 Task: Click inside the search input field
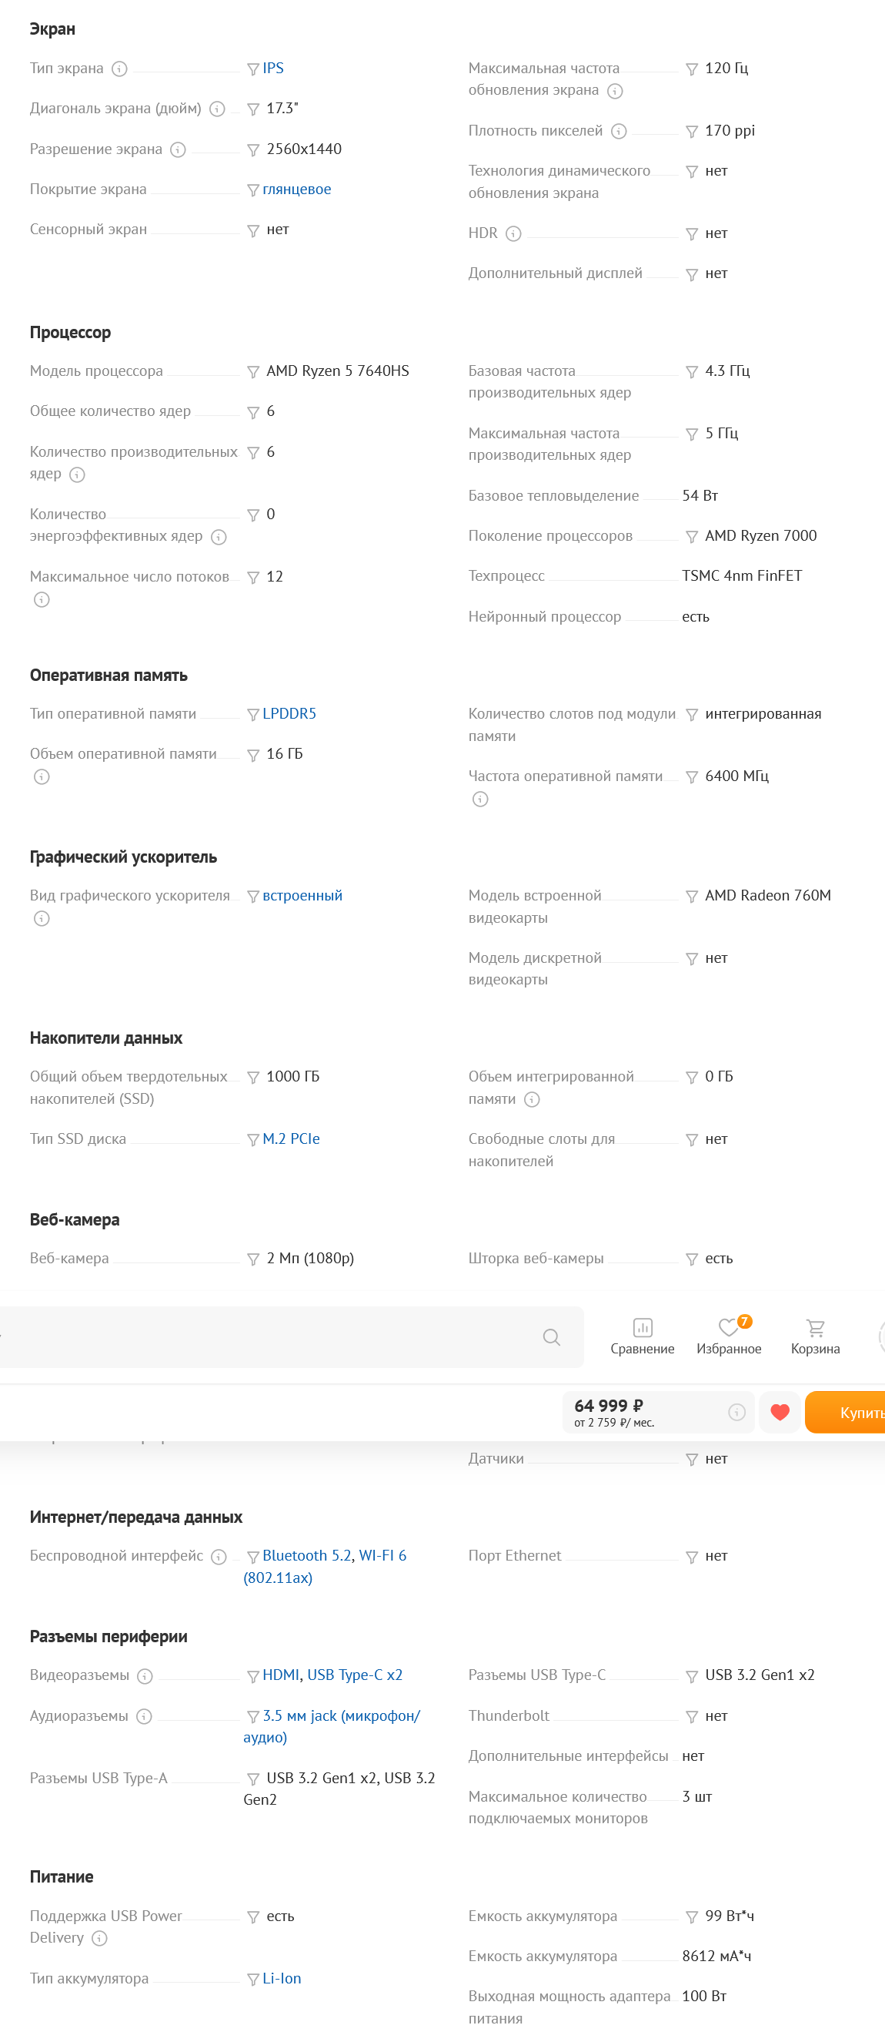coord(269,1338)
